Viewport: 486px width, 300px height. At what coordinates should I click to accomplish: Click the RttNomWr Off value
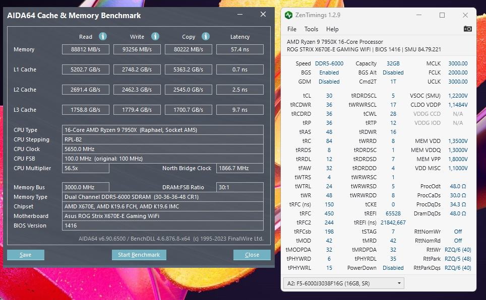458,232
